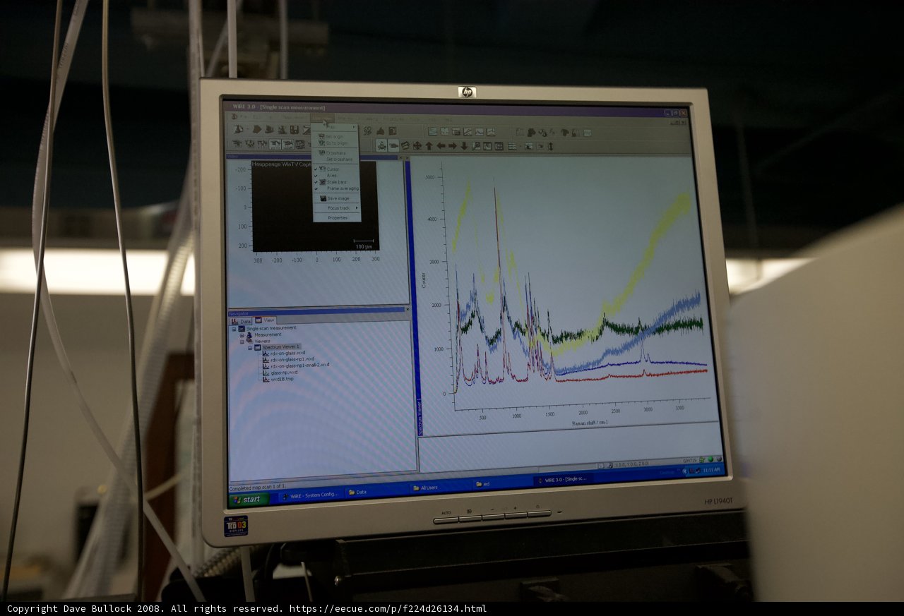Image resolution: width=904 pixels, height=616 pixels.
Task: Toggle the checked Scale bars menu option
Action: coord(336,182)
